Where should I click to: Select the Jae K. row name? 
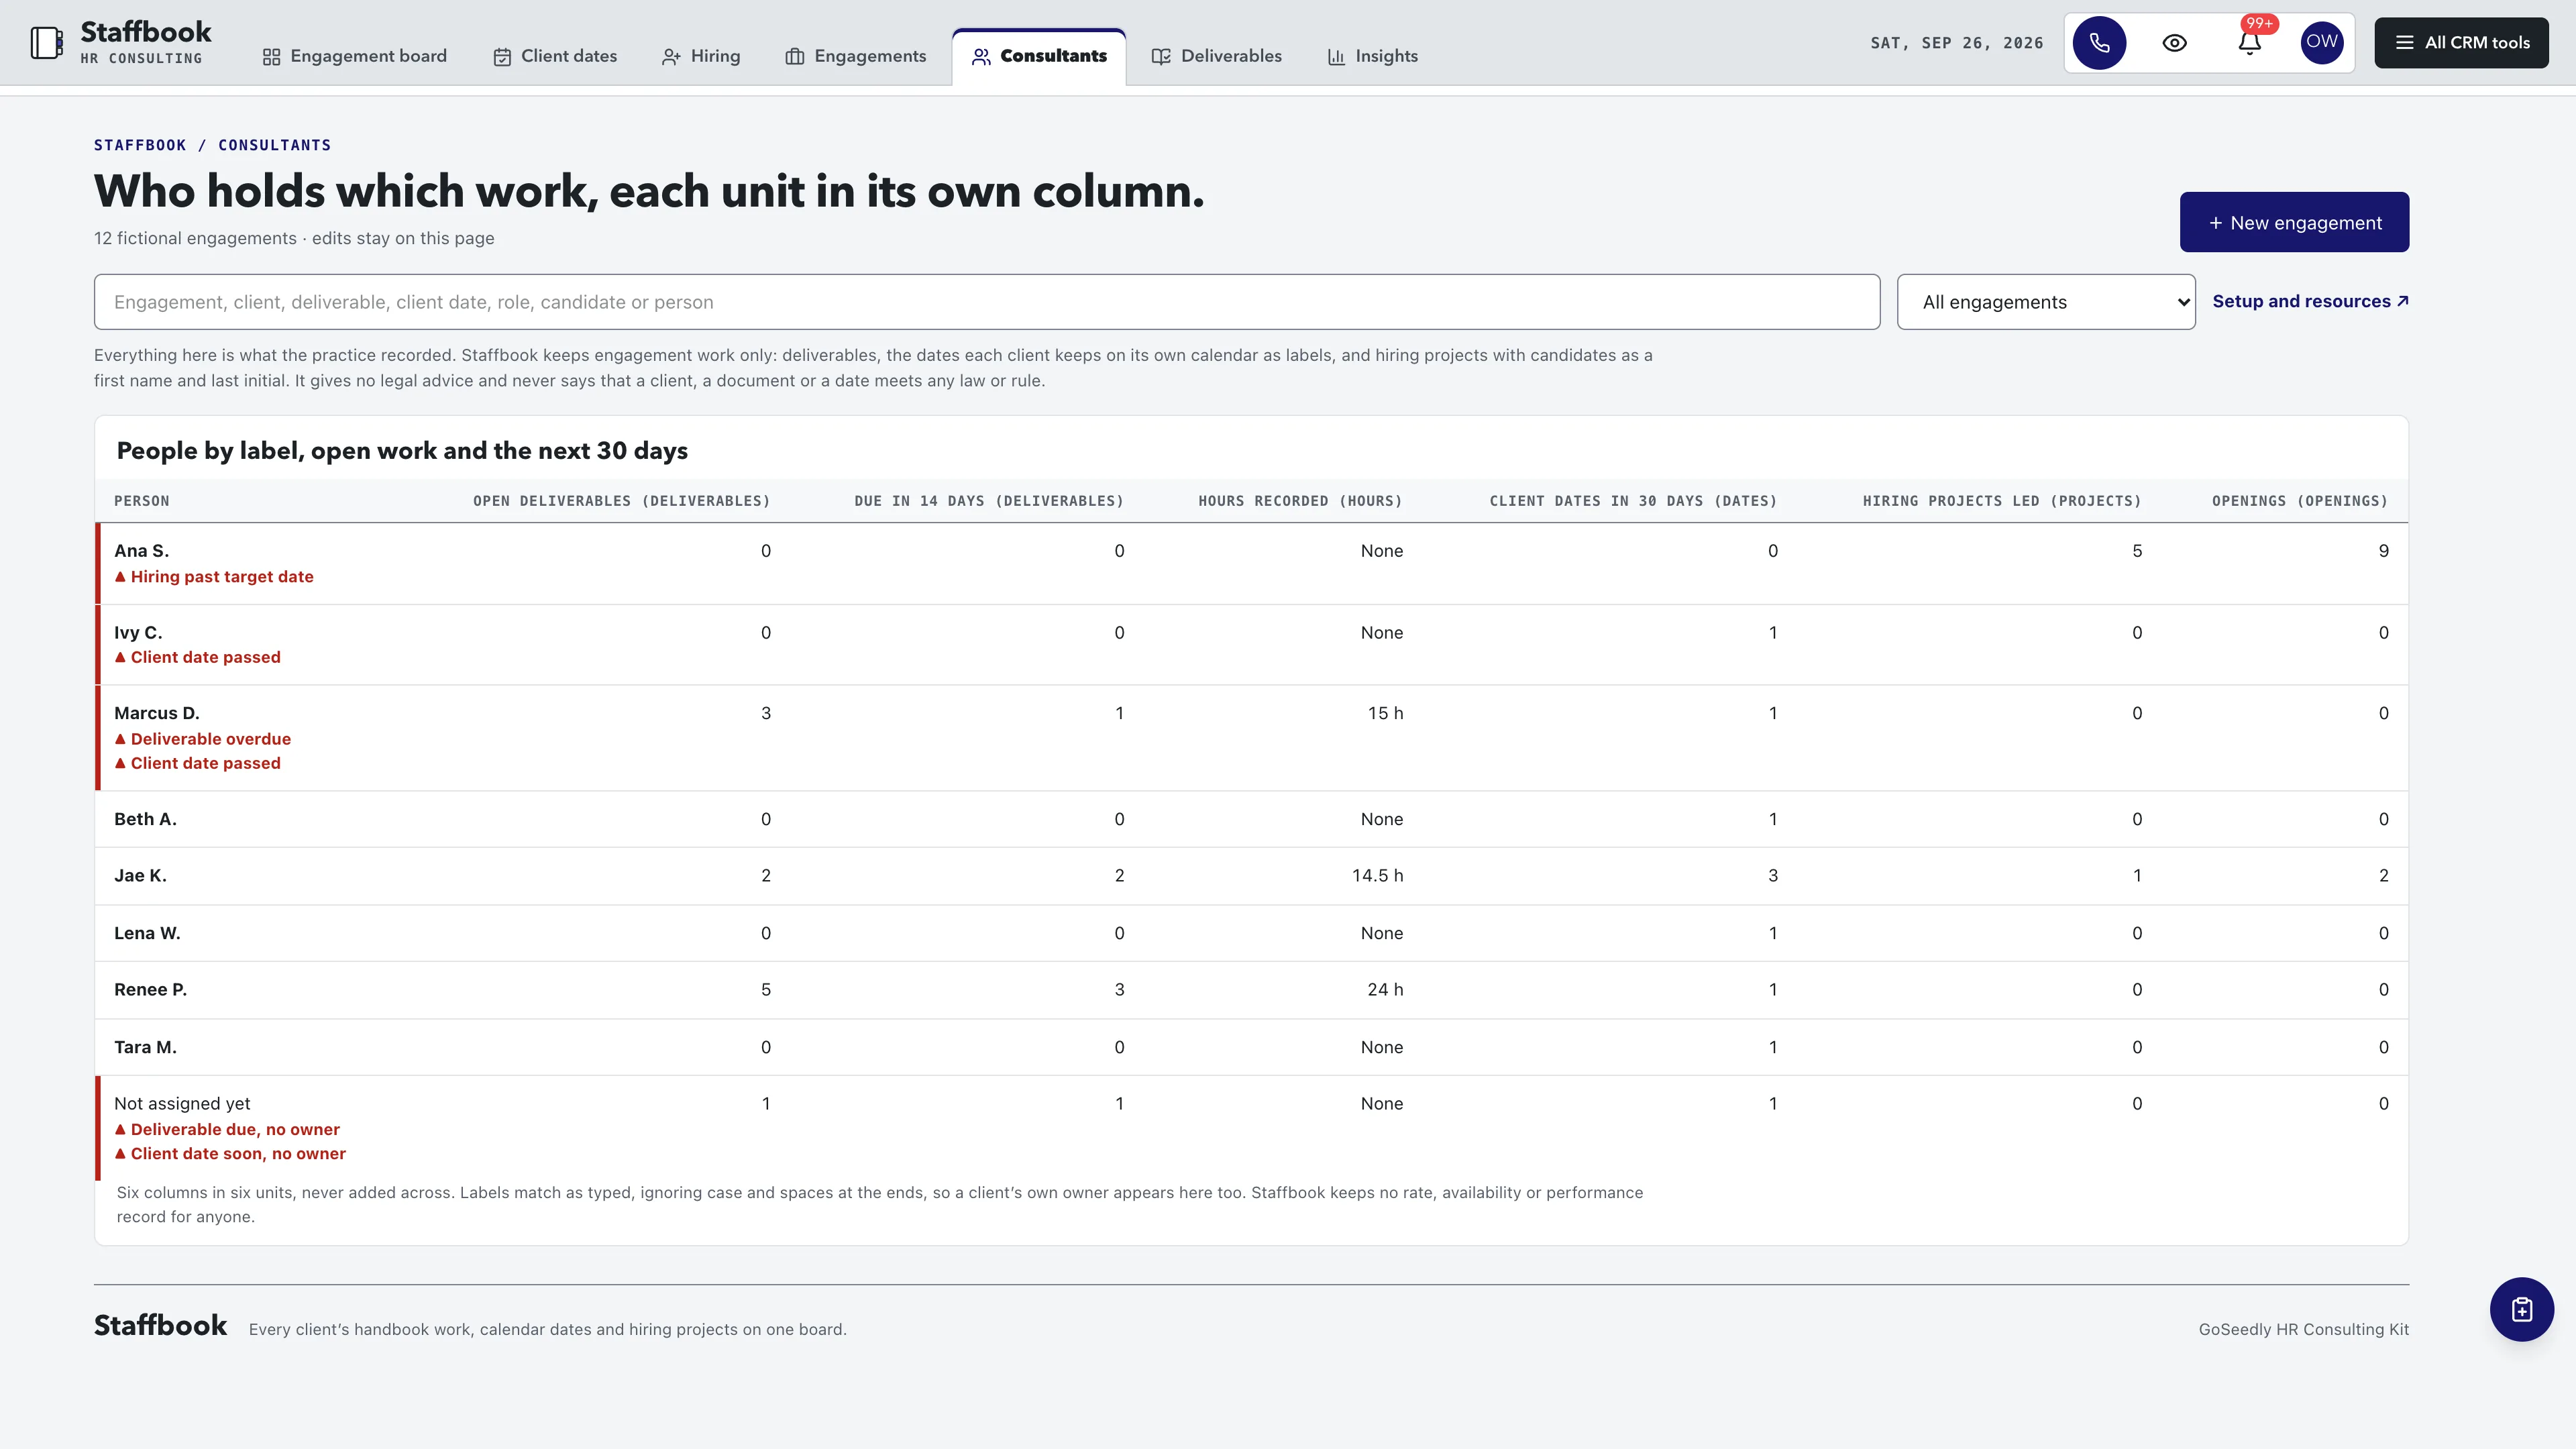140,875
